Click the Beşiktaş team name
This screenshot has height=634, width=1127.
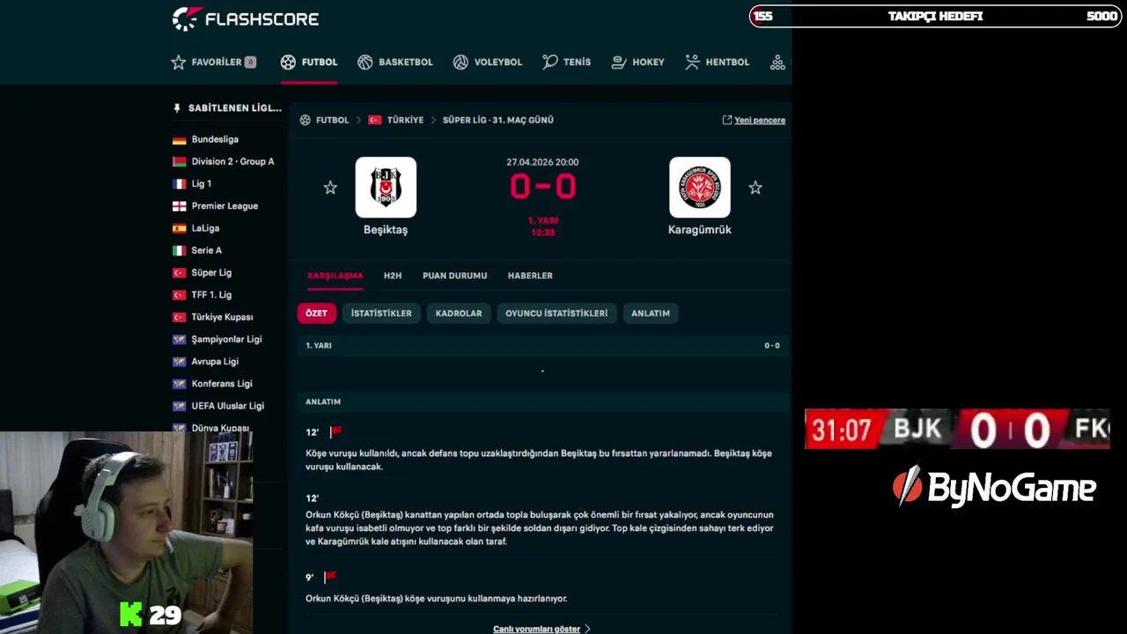386,230
